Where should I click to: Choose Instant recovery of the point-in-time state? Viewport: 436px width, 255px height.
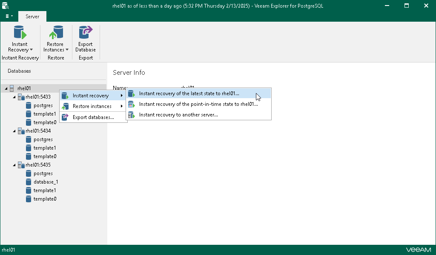click(198, 104)
